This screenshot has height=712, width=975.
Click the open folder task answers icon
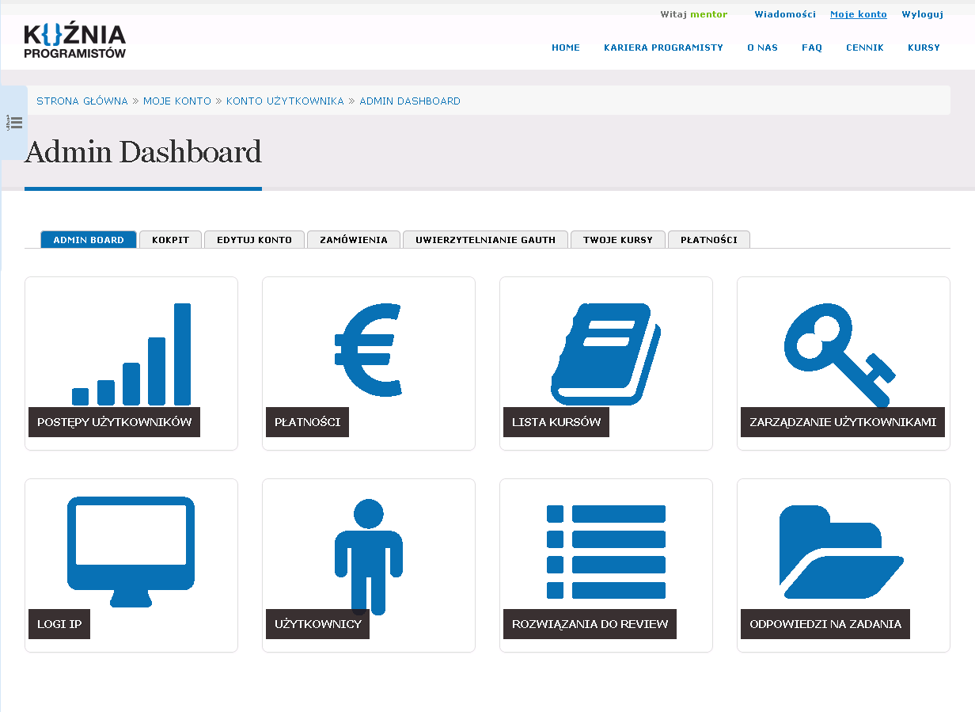840,552
